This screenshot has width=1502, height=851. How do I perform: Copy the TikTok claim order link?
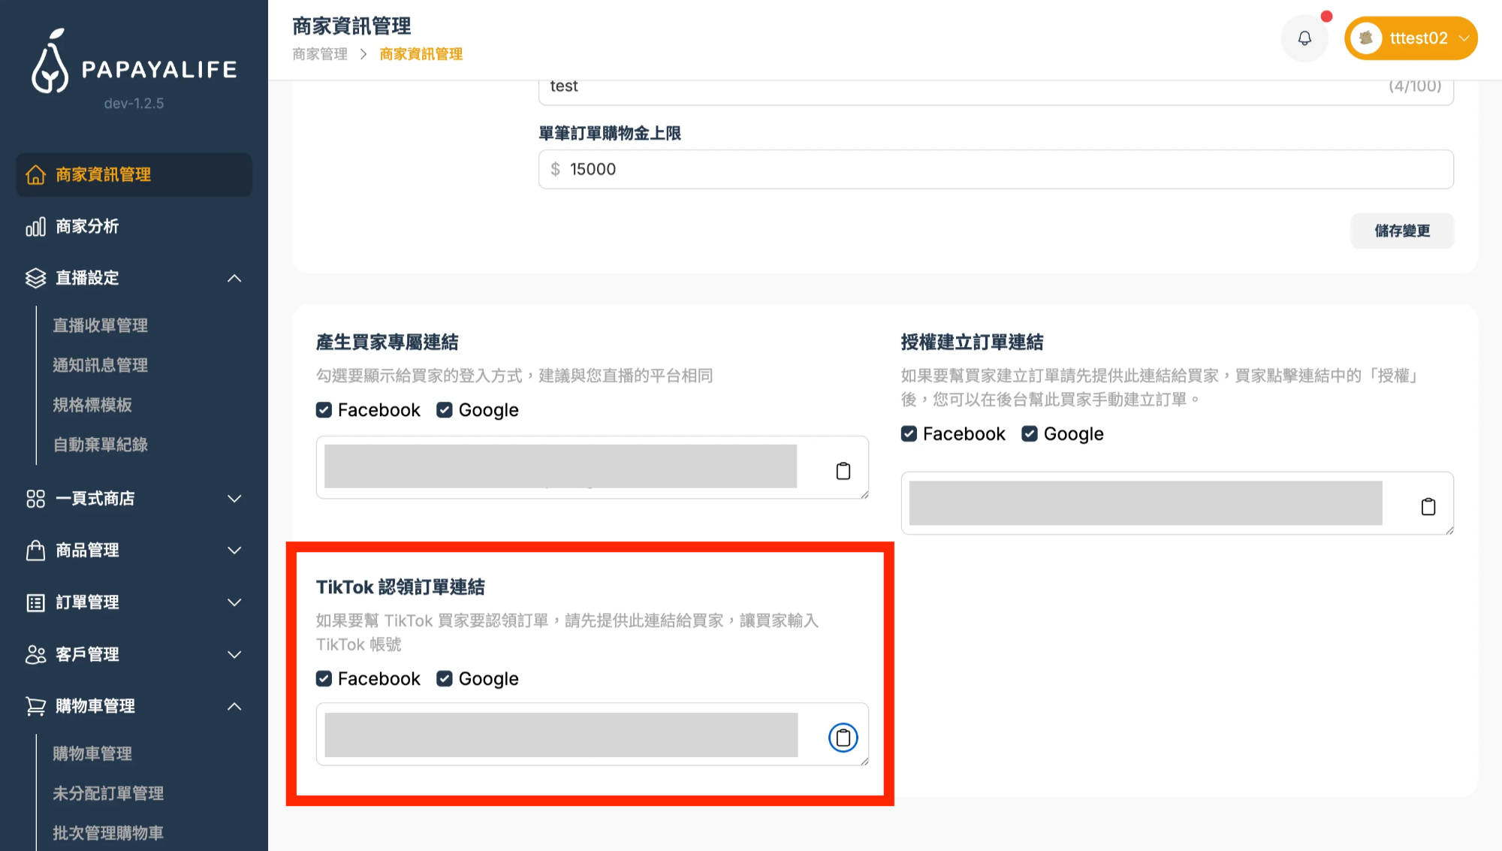click(843, 738)
